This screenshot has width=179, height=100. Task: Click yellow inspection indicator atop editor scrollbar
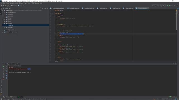[176, 10]
